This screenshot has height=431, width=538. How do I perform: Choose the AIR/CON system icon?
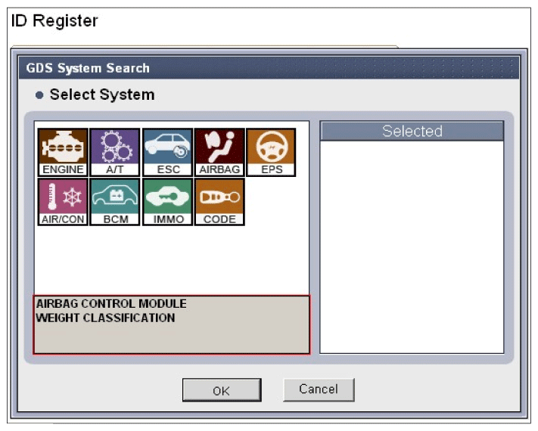tap(63, 202)
